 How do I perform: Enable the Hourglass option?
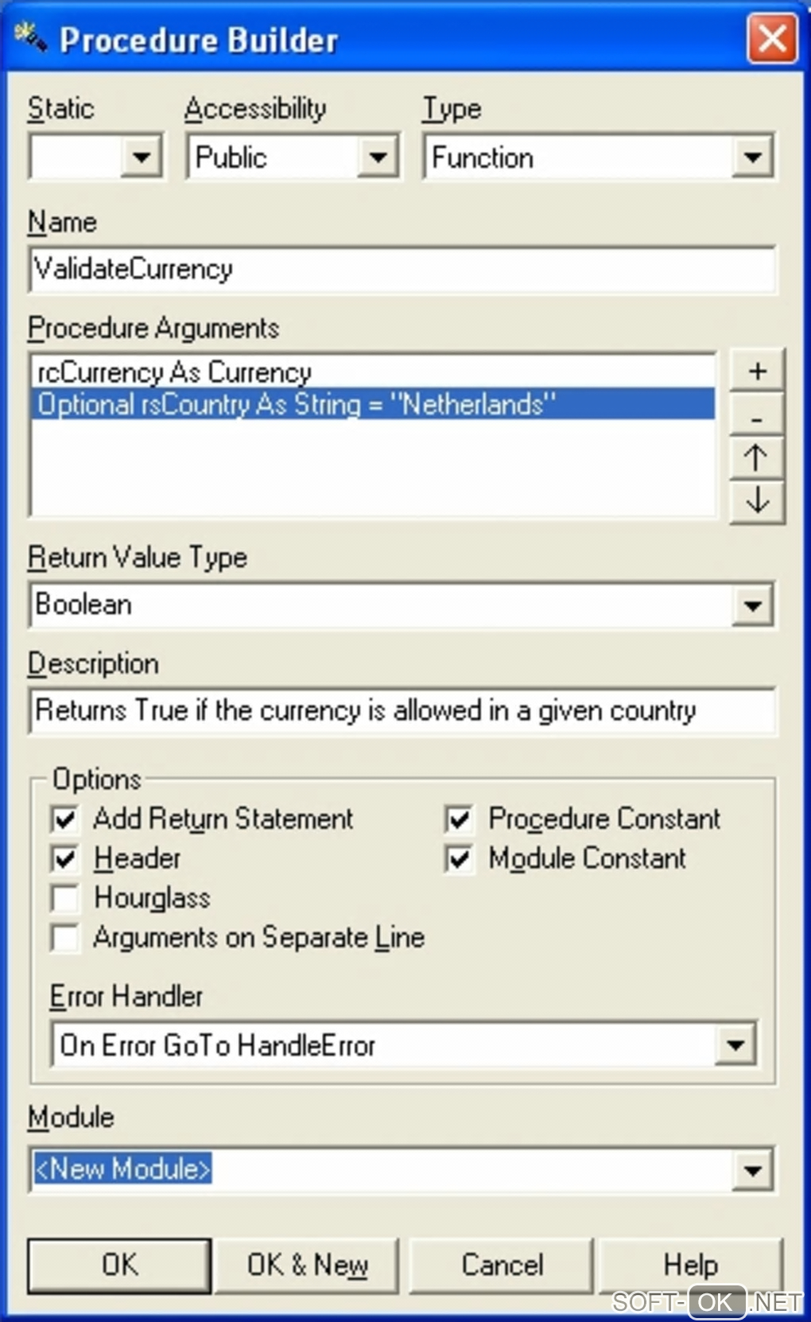click(x=65, y=899)
